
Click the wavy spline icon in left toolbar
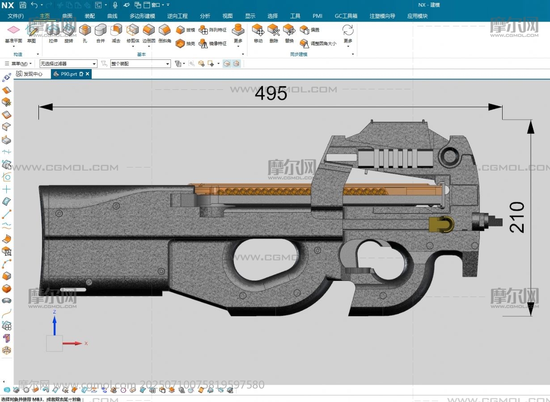pos(7,226)
